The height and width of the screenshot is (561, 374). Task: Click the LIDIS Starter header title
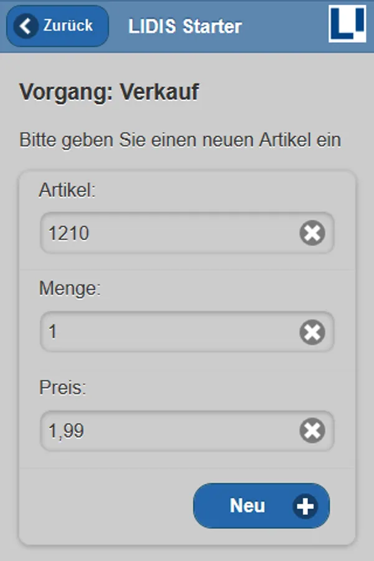point(185,27)
